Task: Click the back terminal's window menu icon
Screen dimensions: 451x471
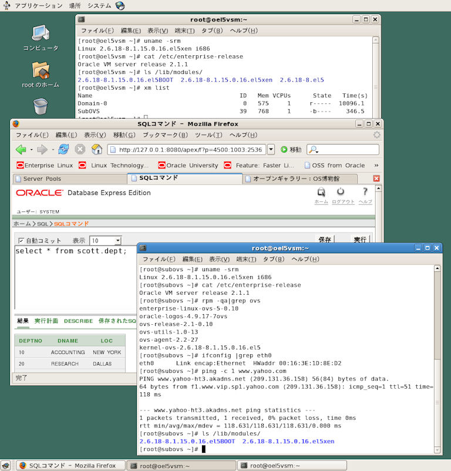Action: (x=82, y=19)
